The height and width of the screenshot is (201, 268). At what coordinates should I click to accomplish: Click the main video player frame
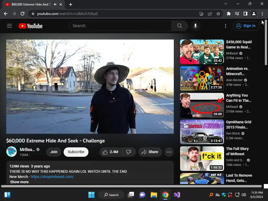(90, 87)
